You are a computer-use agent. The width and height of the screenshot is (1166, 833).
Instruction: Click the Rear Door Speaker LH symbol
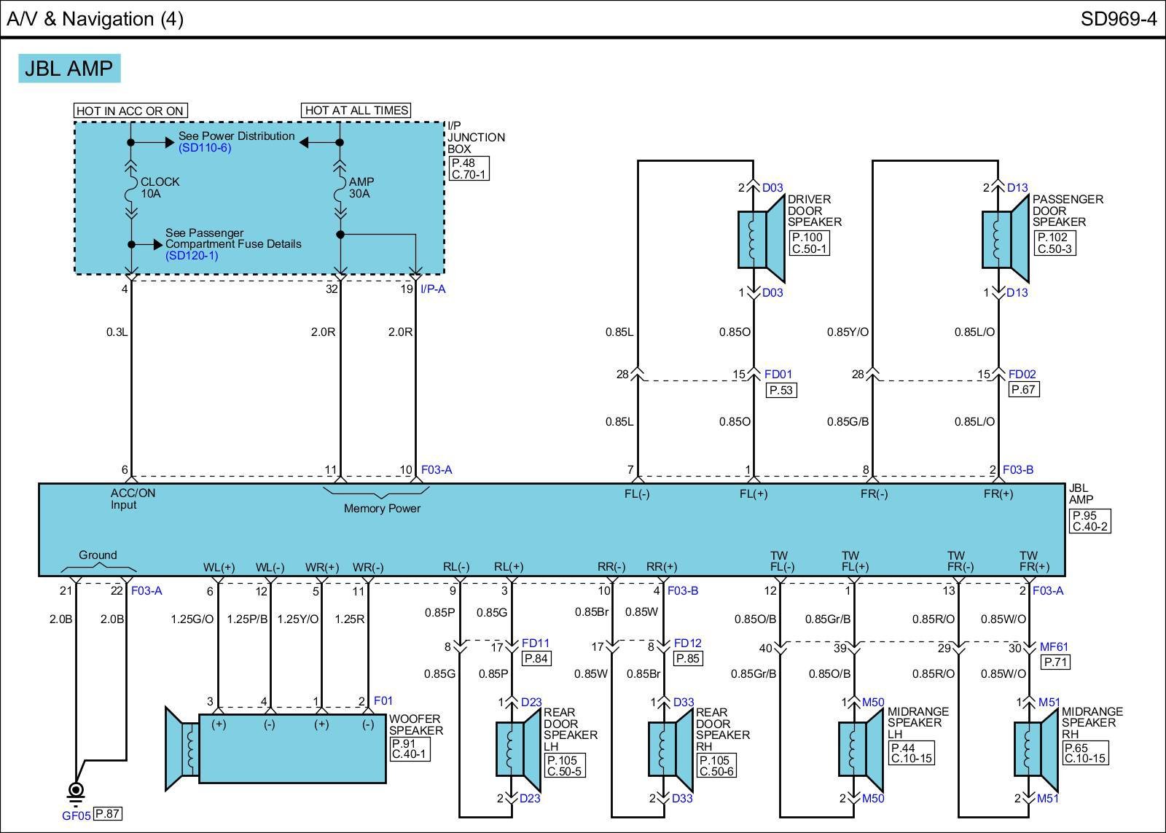pos(517,750)
